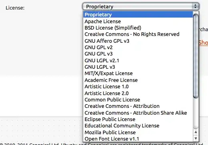This screenshot has height=145, width=208.
Task: Select Common Public License
Action: point(138,100)
